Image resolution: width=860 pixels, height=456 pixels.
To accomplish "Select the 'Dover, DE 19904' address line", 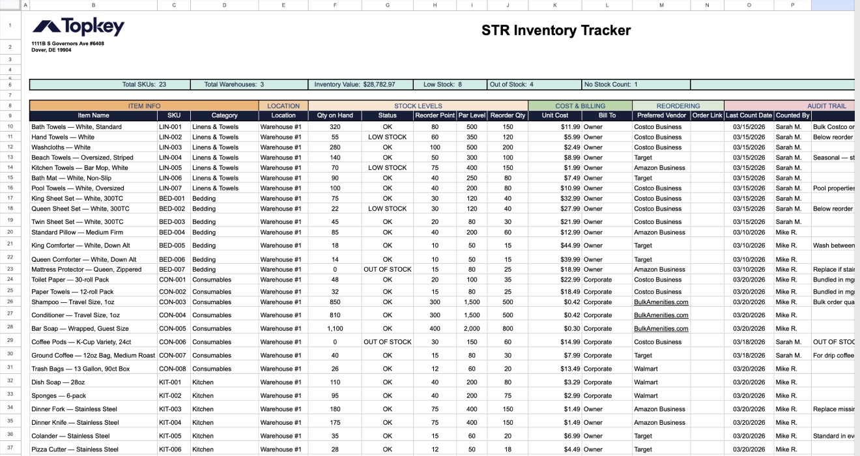I will (51, 50).
